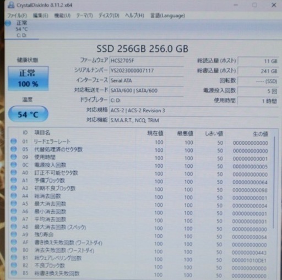Image resolution: width=282 pixels, height=280 pixels.
Task: Click the 正常 100 % health status button
Action: (x=28, y=78)
